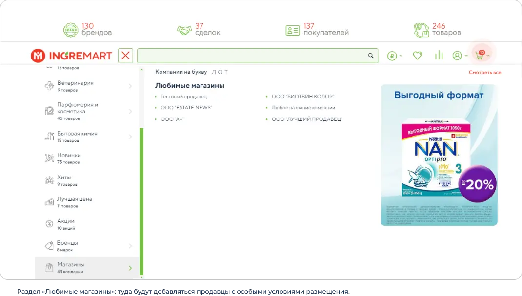Screen dimensions: 522x296
Task: Open the Новинки menu item
Action: (x=87, y=158)
